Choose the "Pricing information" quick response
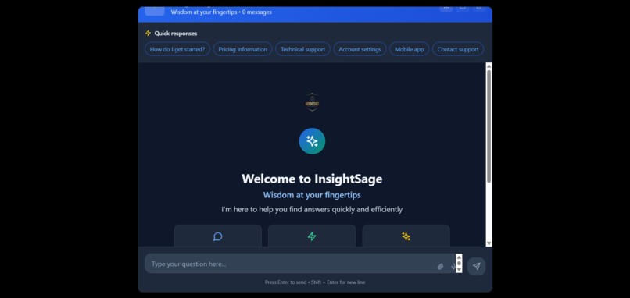630x298 pixels. click(242, 49)
